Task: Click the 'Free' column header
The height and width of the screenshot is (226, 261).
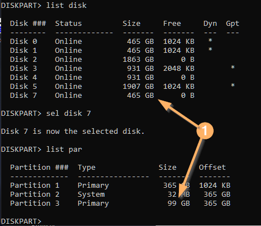Action: pos(172,24)
